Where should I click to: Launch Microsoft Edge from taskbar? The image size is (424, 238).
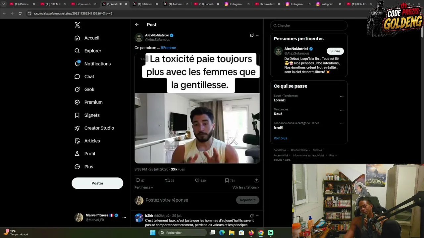click(x=222, y=233)
